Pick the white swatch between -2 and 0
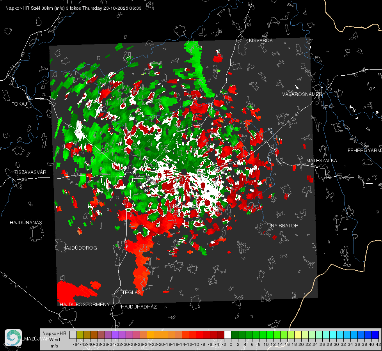Screen dimensions: 382x351 [227, 335]
